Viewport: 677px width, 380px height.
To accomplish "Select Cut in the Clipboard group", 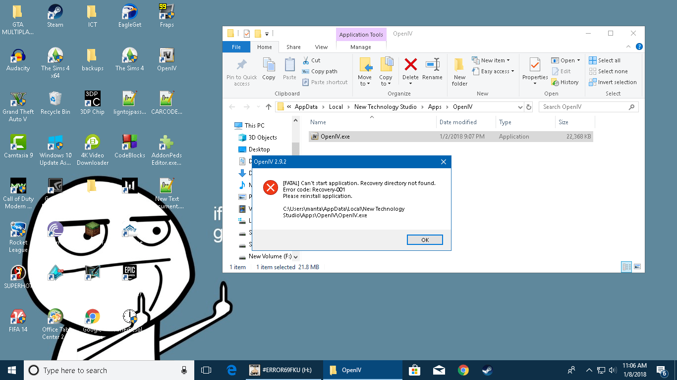I will click(x=311, y=60).
